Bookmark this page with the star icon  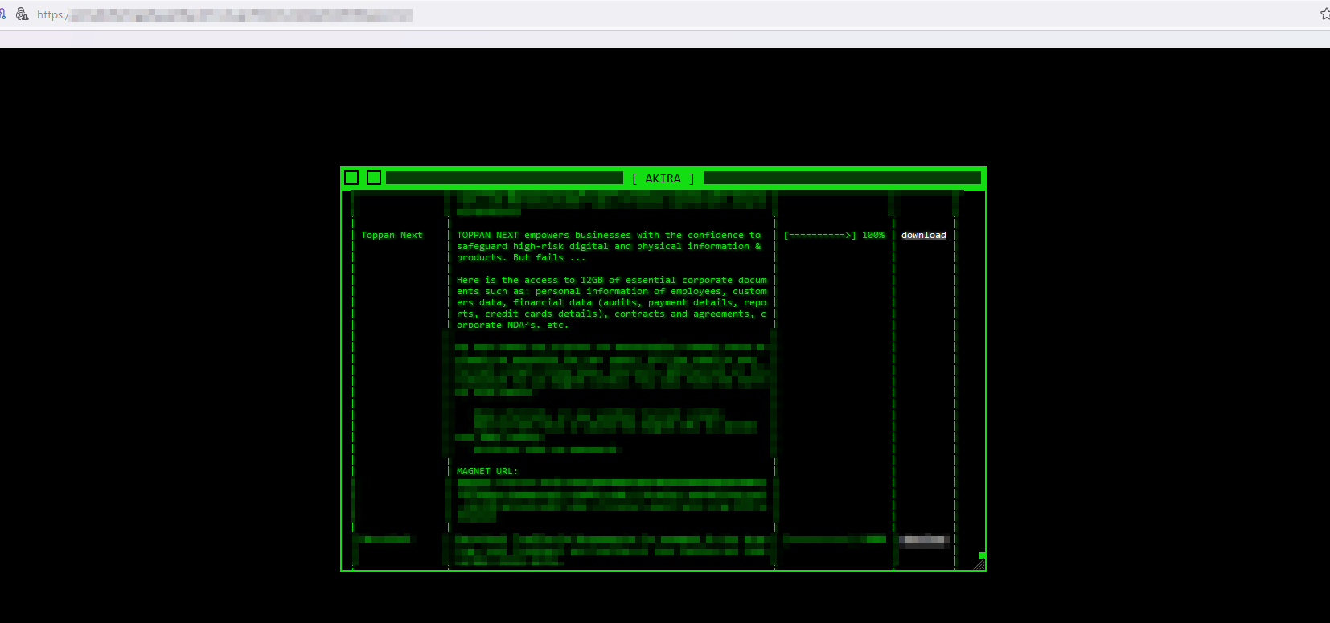[x=1325, y=14]
